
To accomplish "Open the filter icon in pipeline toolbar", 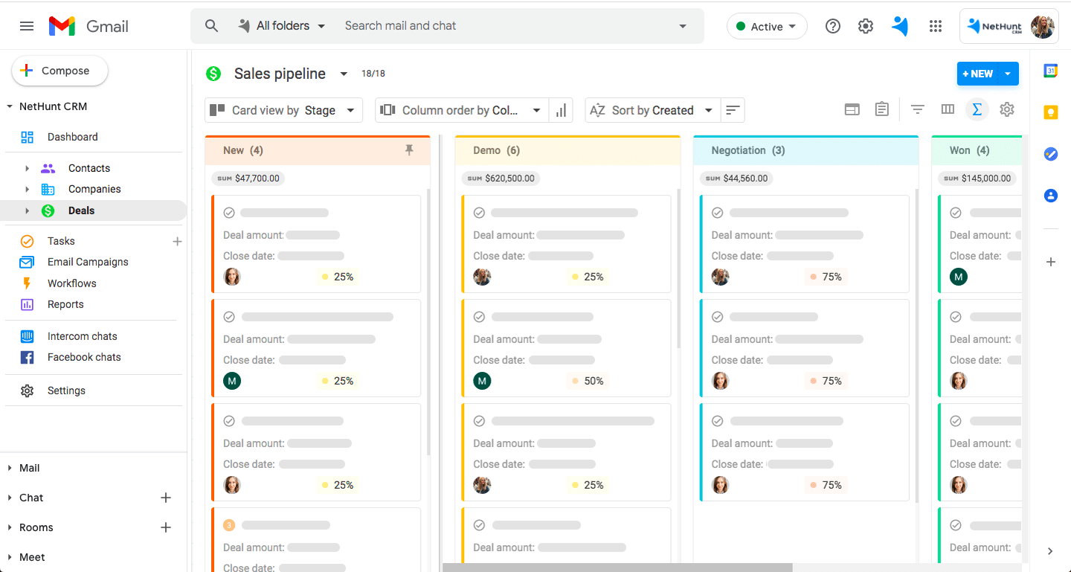I will point(917,109).
